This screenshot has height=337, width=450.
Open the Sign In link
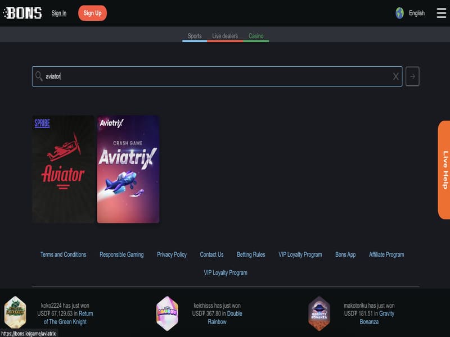click(x=59, y=13)
